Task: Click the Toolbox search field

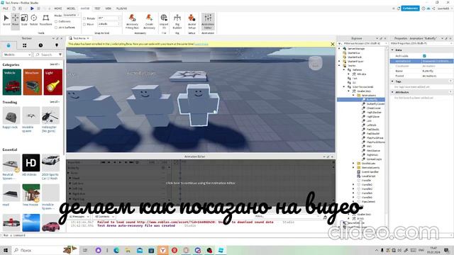Action: [46, 55]
